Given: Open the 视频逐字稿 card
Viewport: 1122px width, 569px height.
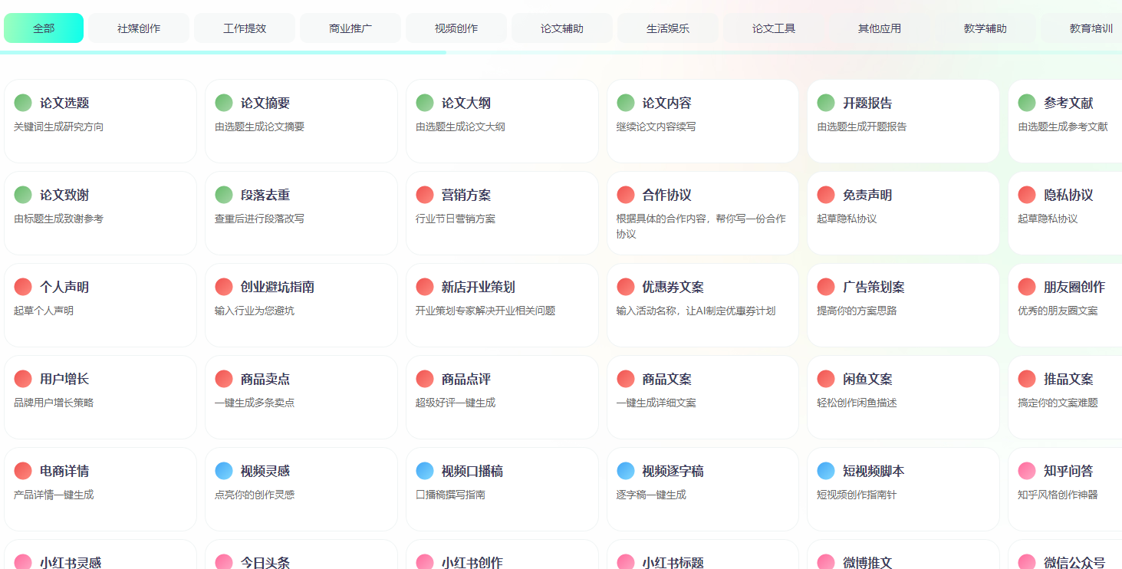Looking at the screenshot, I should (x=702, y=489).
